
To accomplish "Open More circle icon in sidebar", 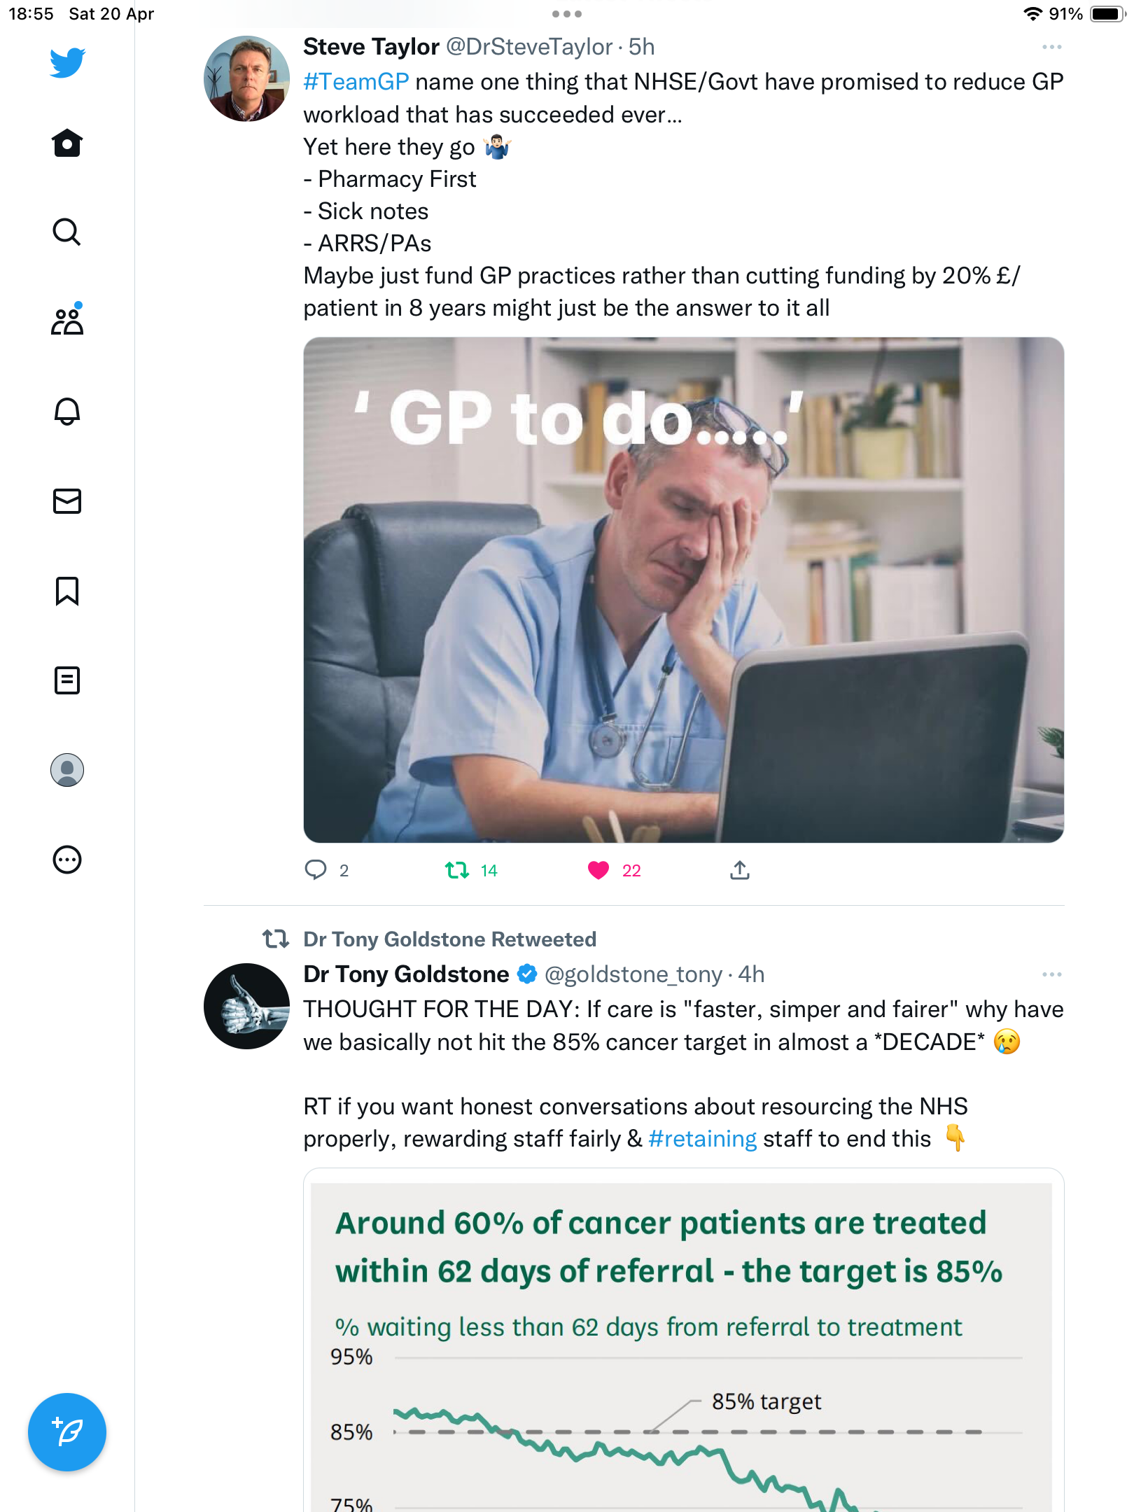I will [67, 860].
